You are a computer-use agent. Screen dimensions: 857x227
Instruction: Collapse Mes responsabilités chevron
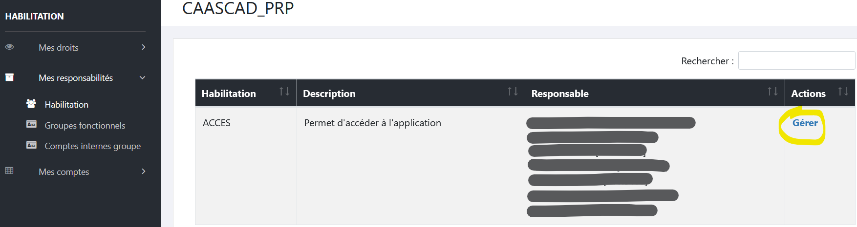pyautogui.click(x=143, y=78)
